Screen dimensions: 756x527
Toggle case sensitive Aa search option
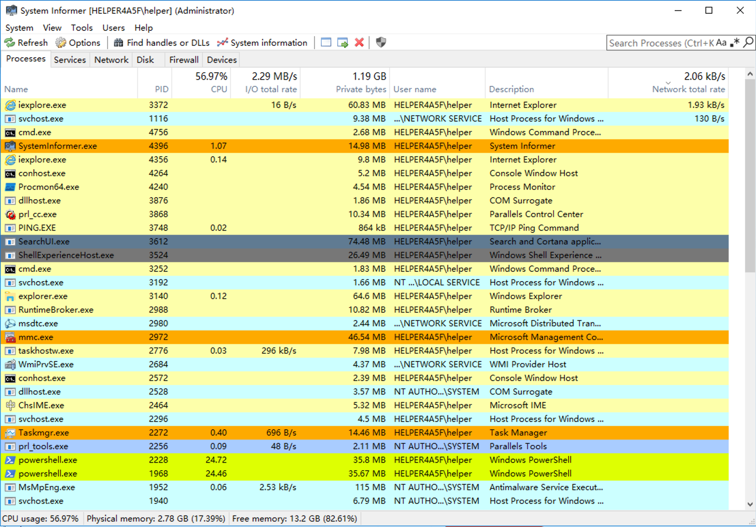tap(721, 43)
